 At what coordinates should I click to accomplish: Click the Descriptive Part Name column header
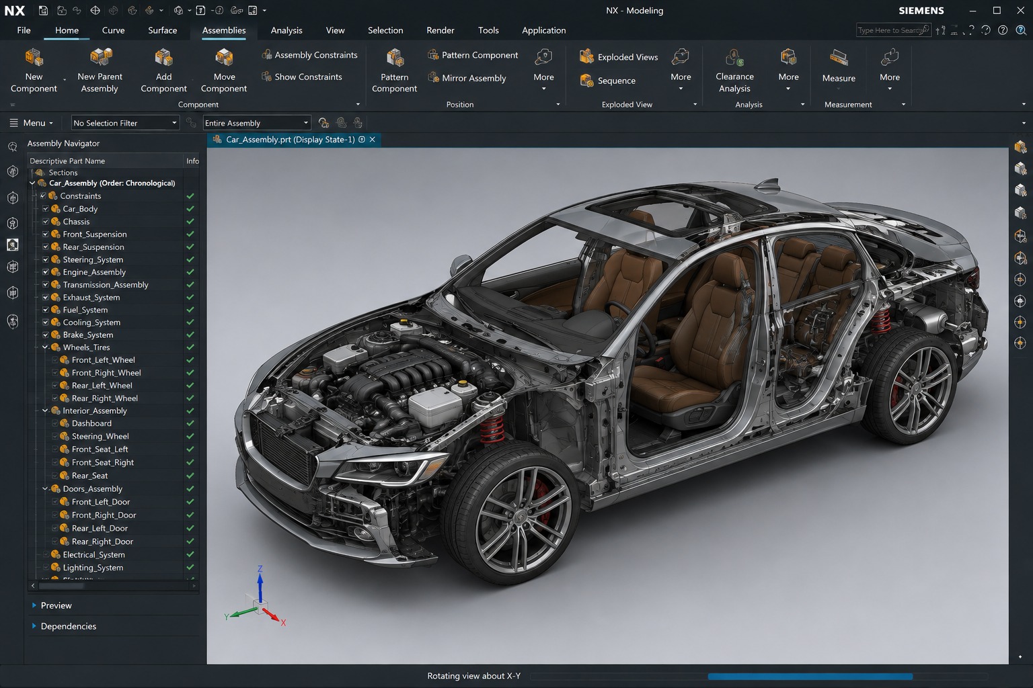[x=105, y=161]
